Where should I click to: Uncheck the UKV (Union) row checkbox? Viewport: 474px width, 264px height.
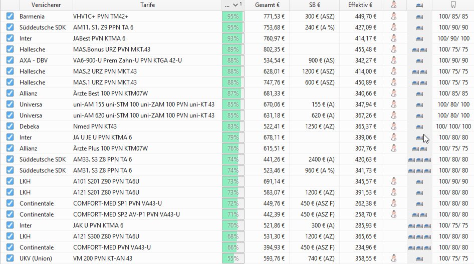10,258
